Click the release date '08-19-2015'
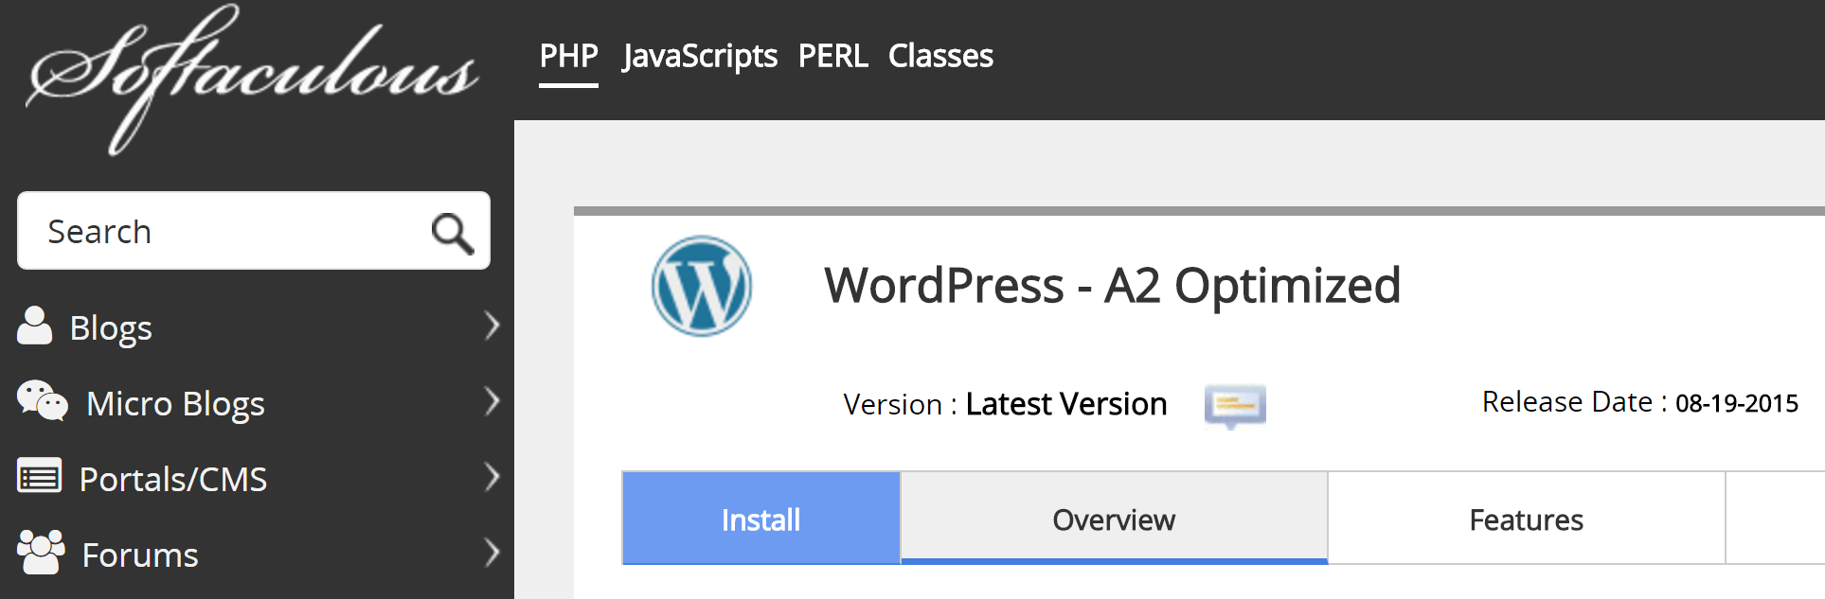This screenshot has width=1825, height=599. point(1737,404)
